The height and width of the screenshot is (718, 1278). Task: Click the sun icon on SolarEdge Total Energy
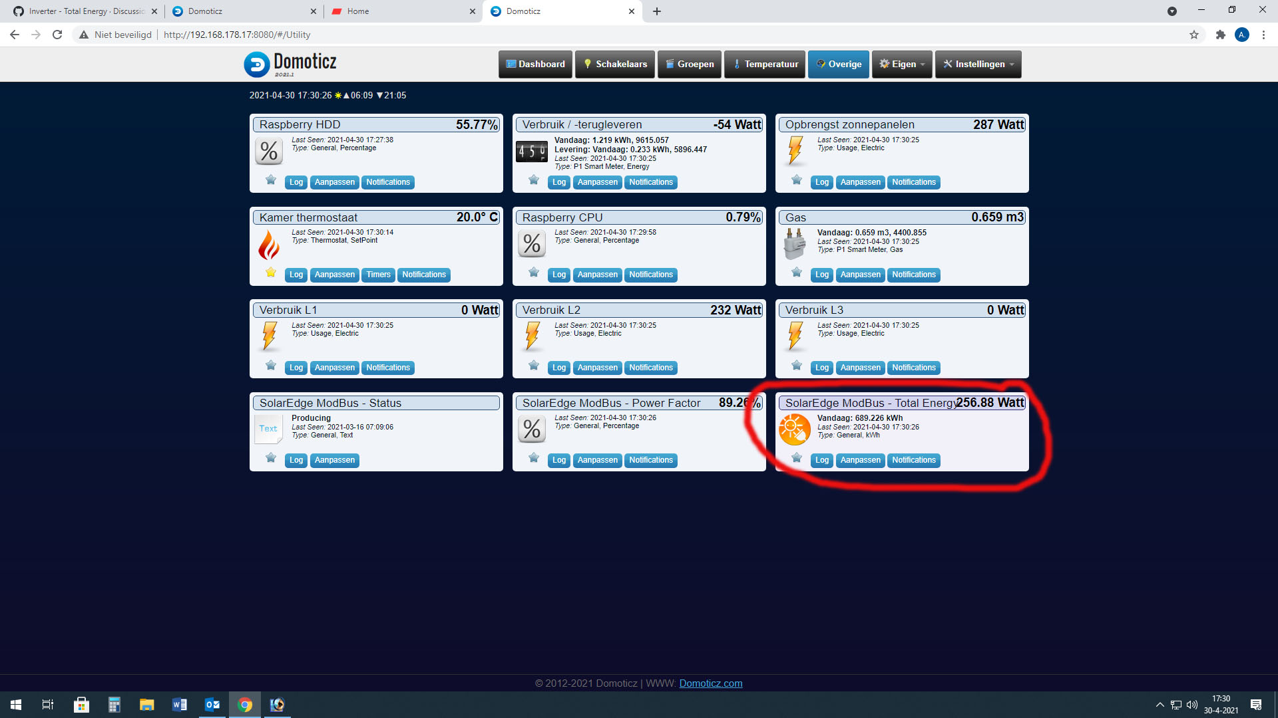point(794,429)
